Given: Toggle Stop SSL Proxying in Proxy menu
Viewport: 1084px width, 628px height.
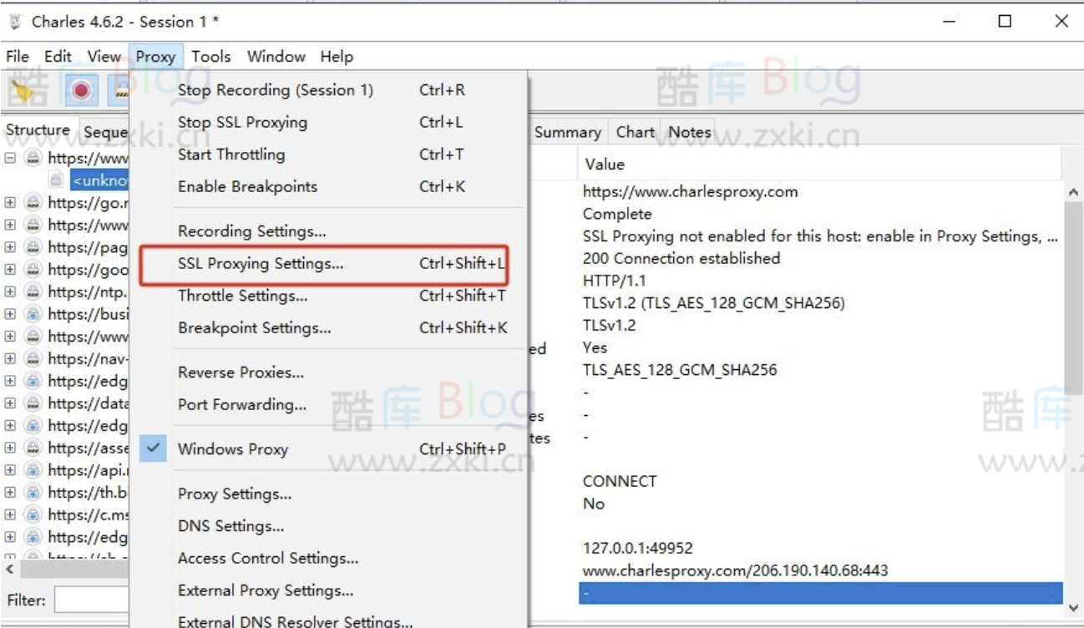Looking at the screenshot, I should [242, 123].
